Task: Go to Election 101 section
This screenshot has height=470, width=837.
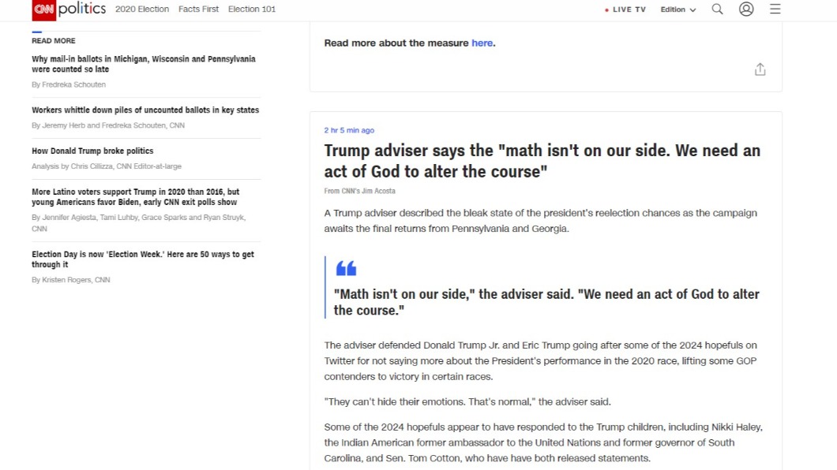Action: tap(252, 9)
